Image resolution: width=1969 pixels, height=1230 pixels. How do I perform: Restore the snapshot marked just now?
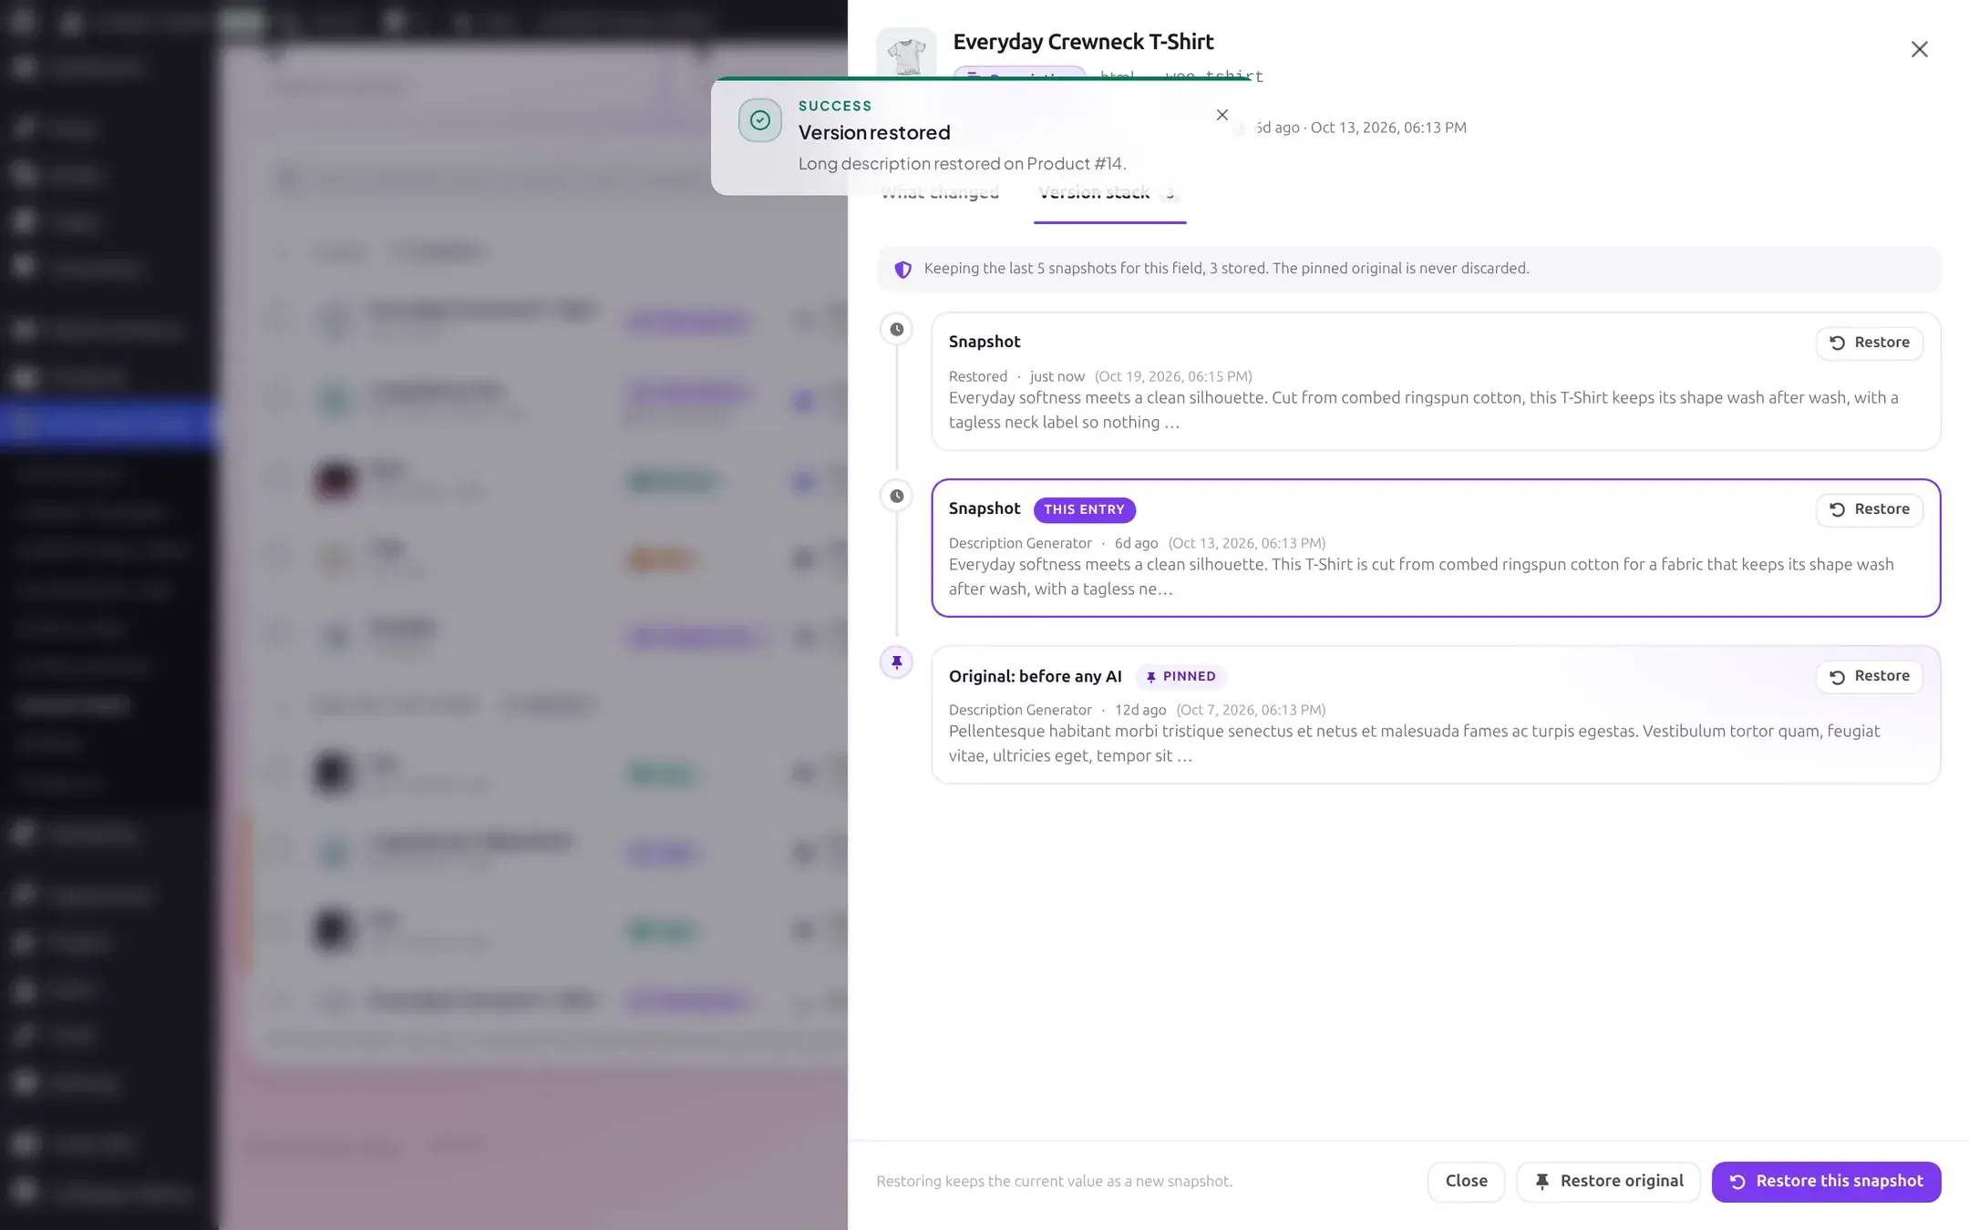coord(1870,343)
